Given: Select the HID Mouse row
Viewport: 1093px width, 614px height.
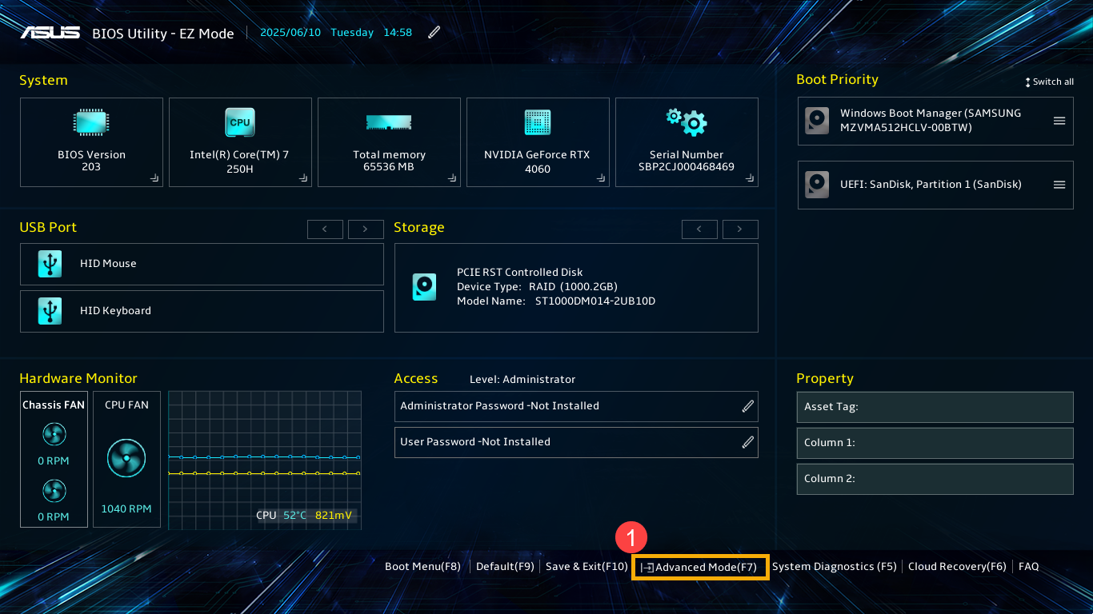Looking at the screenshot, I should pos(202,264).
